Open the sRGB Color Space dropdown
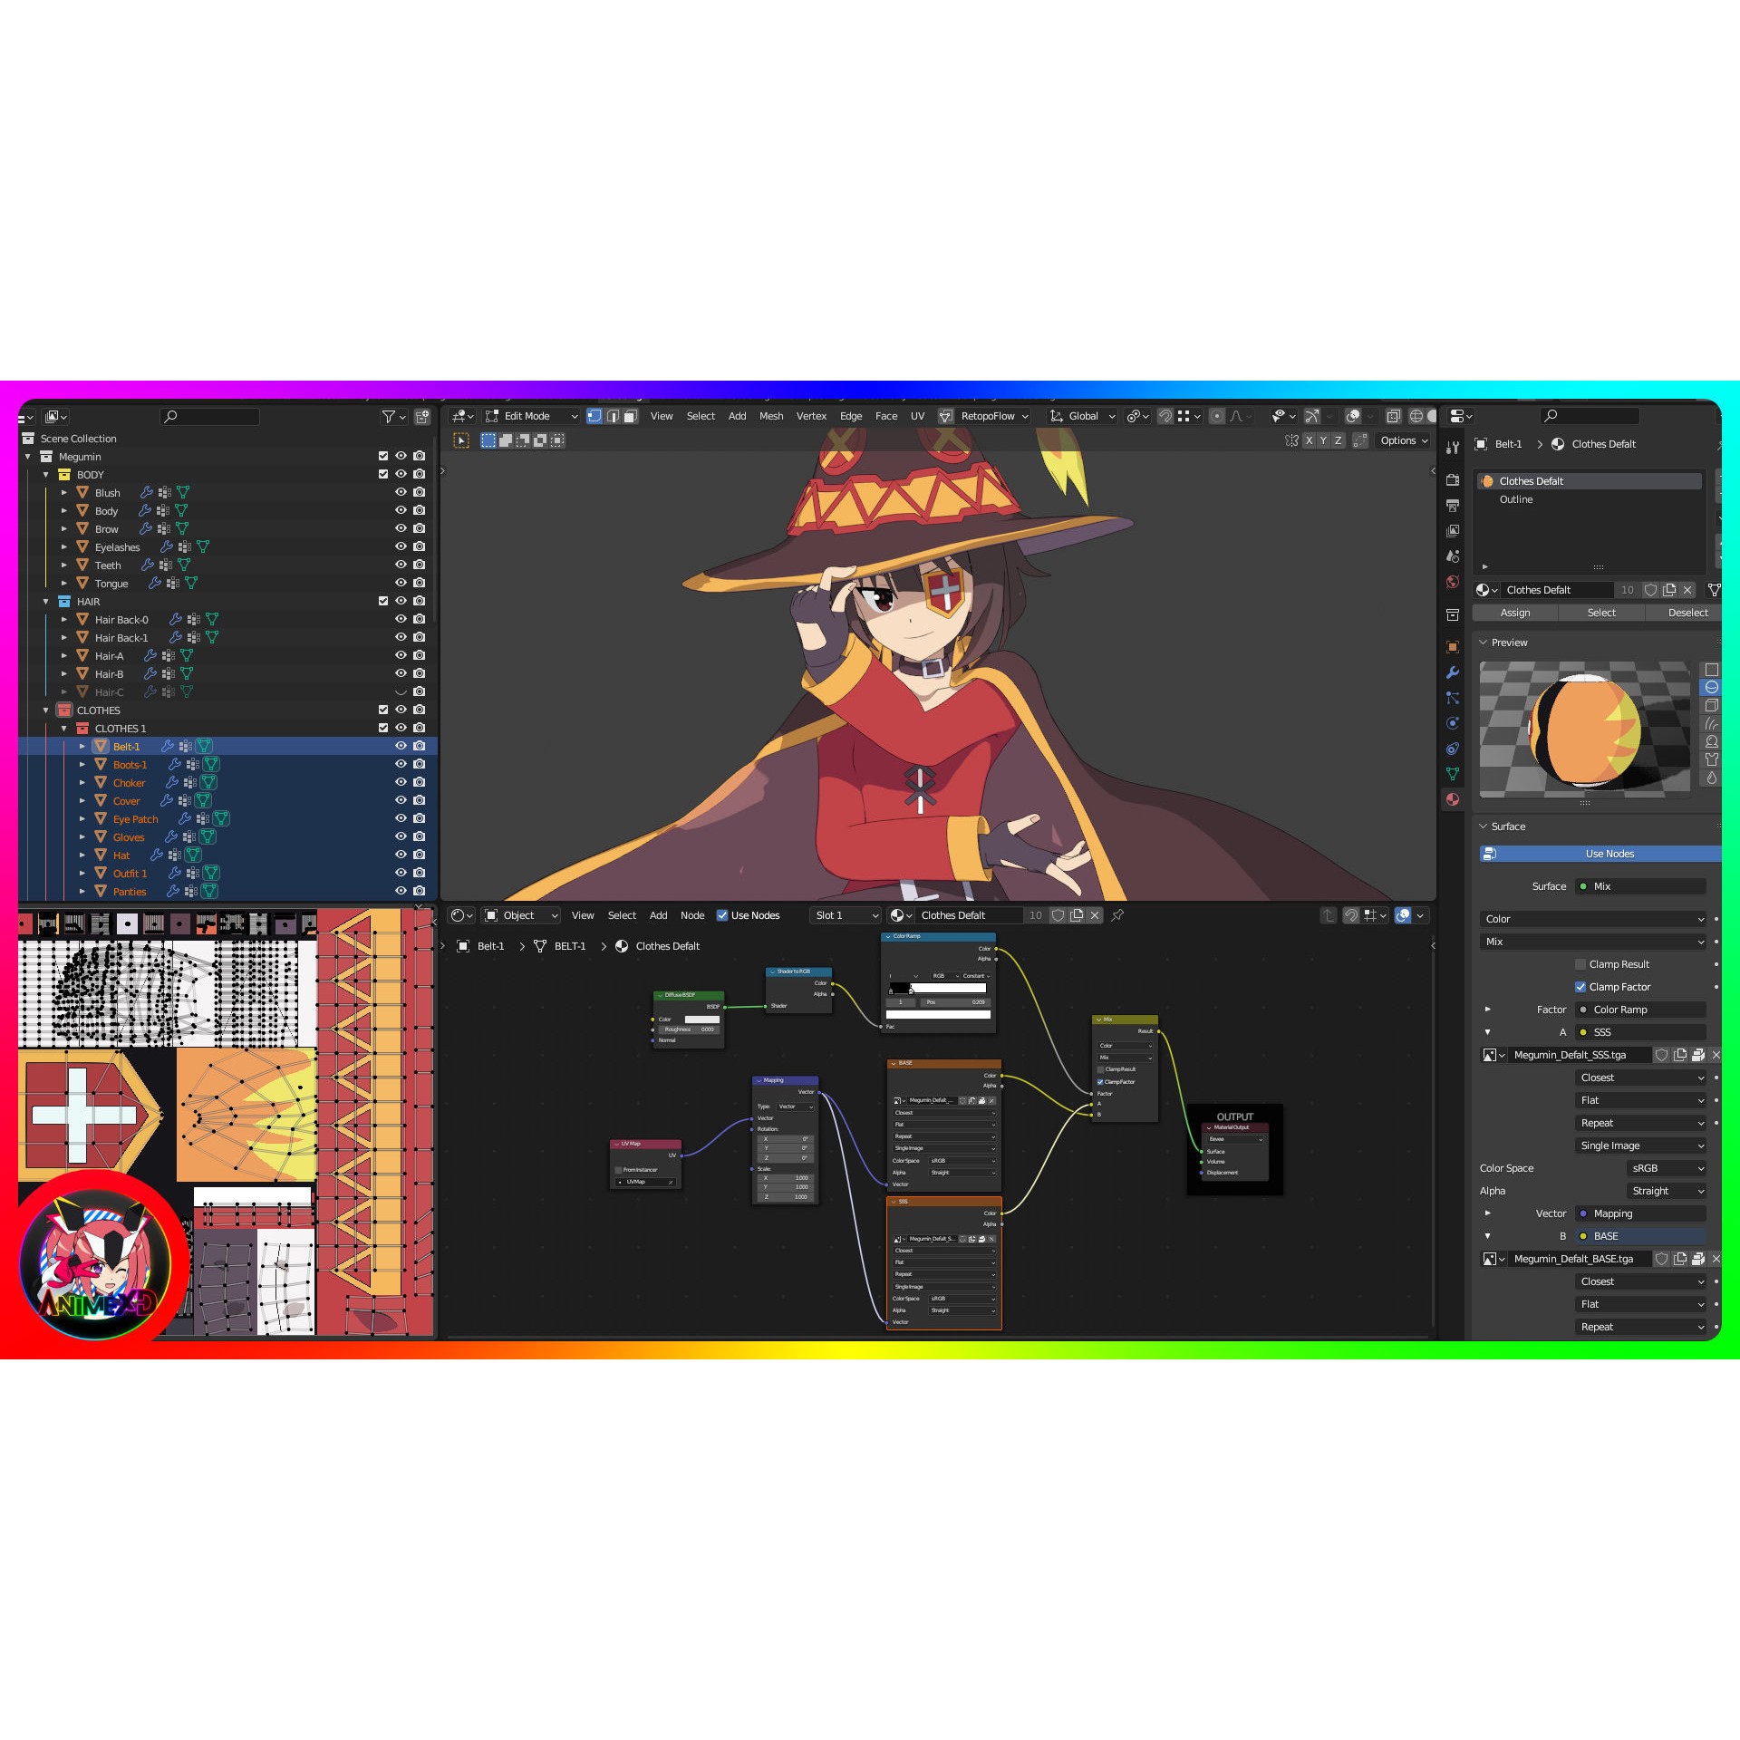The width and height of the screenshot is (1740, 1740). coord(1667,1168)
